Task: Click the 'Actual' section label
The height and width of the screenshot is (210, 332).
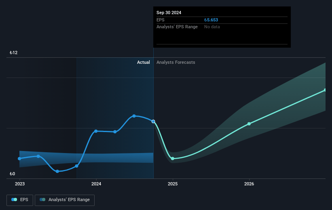Action: pyautogui.click(x=143, y=62)
